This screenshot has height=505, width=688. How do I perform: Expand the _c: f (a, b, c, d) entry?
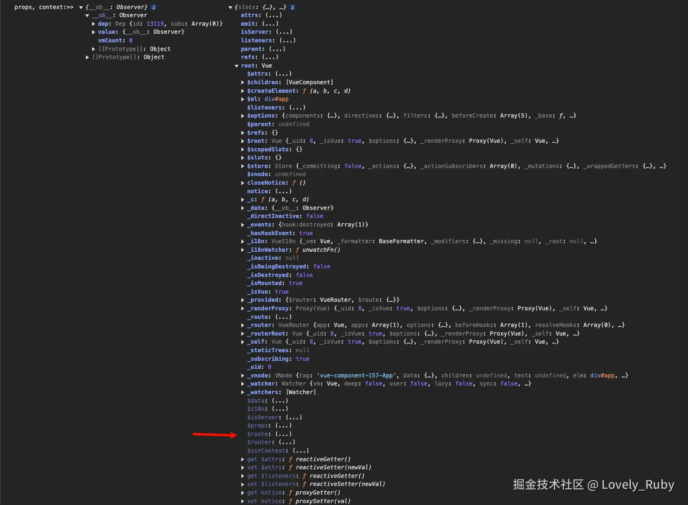243,200
